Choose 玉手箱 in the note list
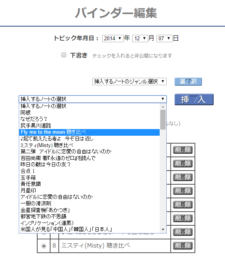 coord(89,178)
